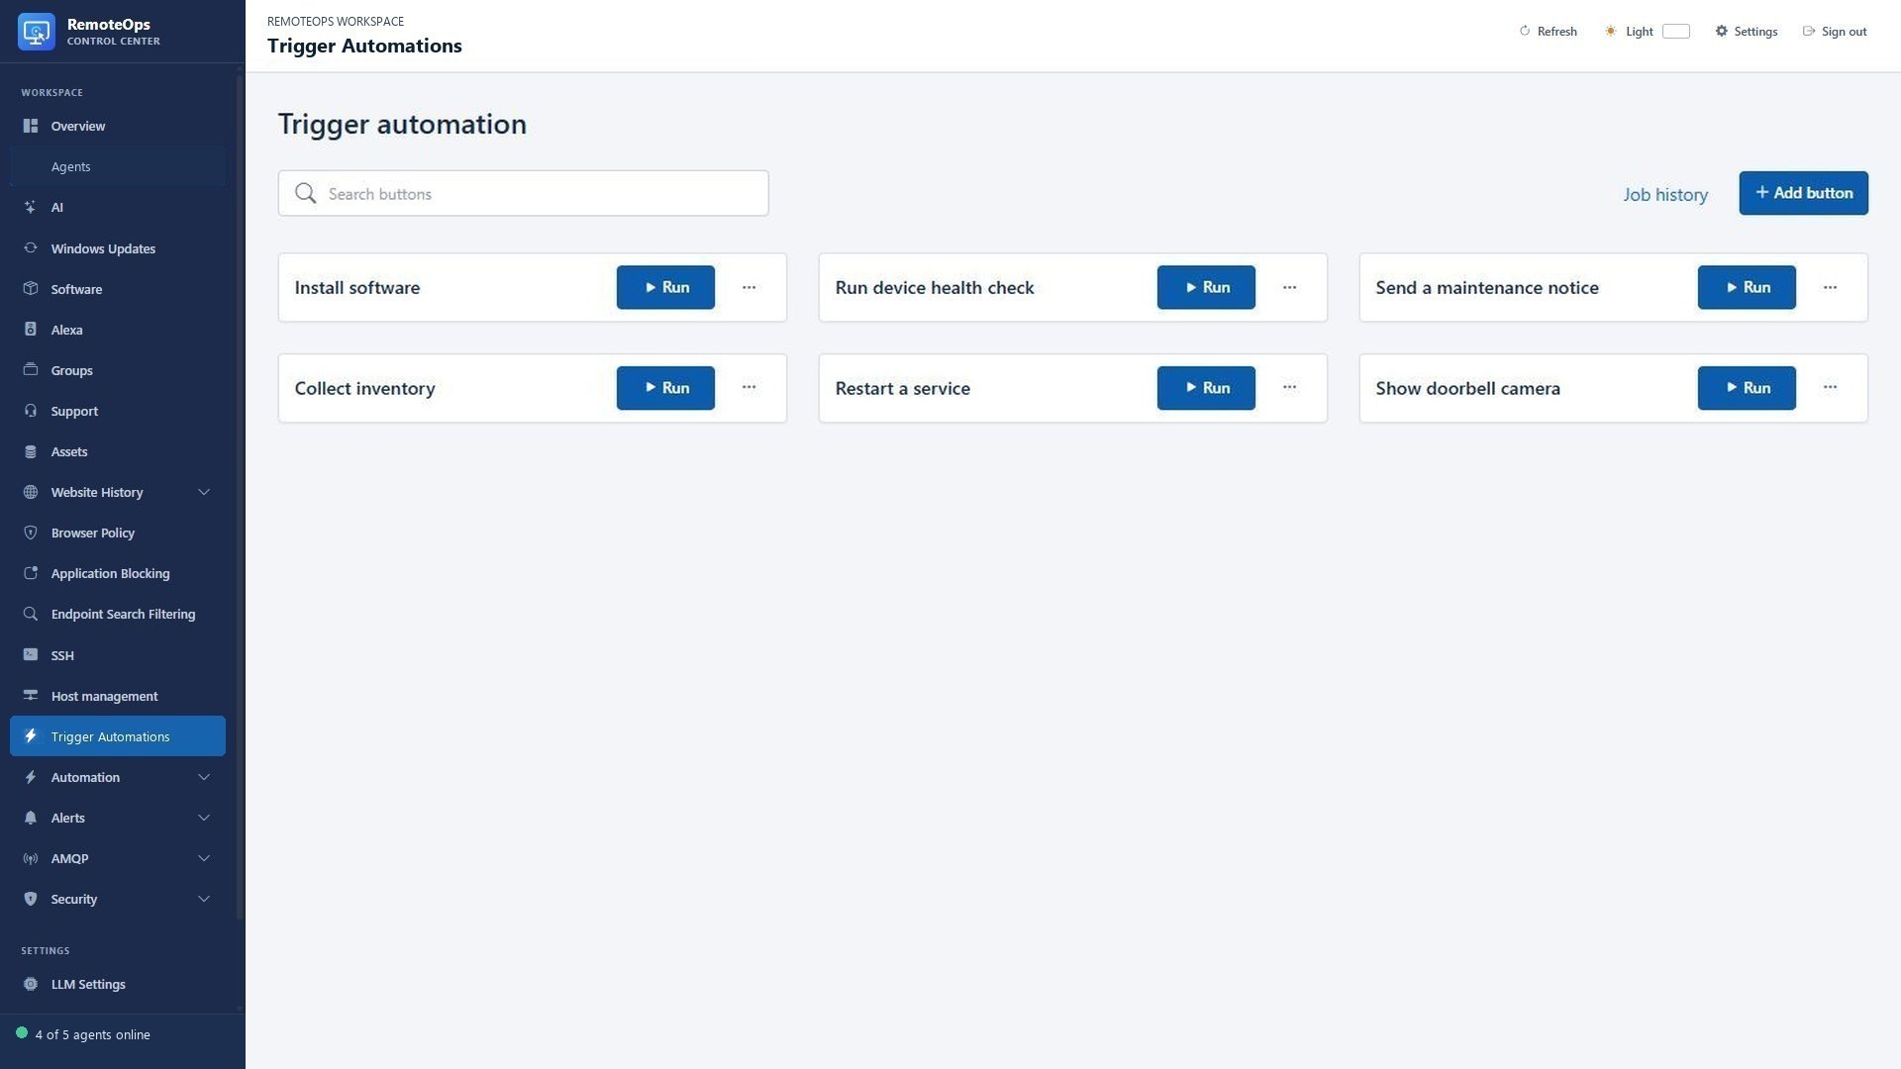
Task: Click the SSH terminal icon
Action: pos(31,655)
